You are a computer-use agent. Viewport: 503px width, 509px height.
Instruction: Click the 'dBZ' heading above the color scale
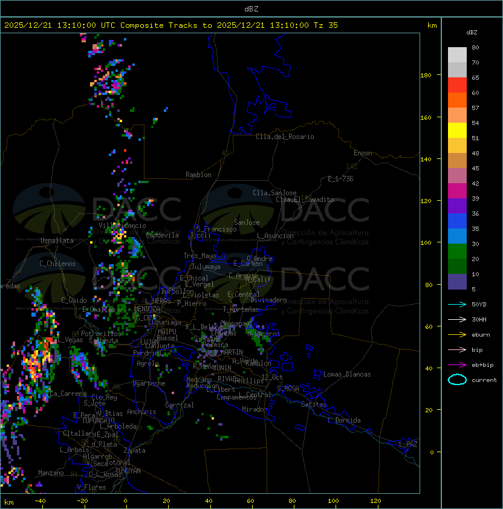coord(472,33)
